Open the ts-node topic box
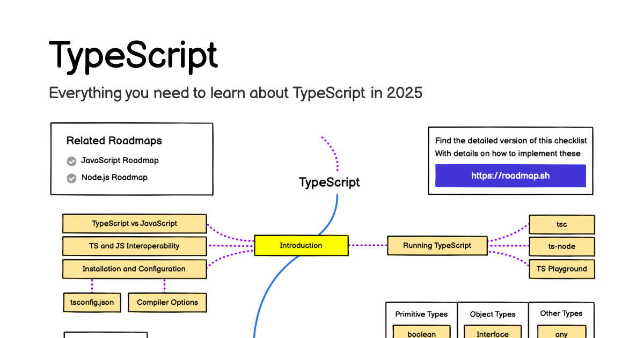Viewport: 644px width, 338px height. pos(561,246)
